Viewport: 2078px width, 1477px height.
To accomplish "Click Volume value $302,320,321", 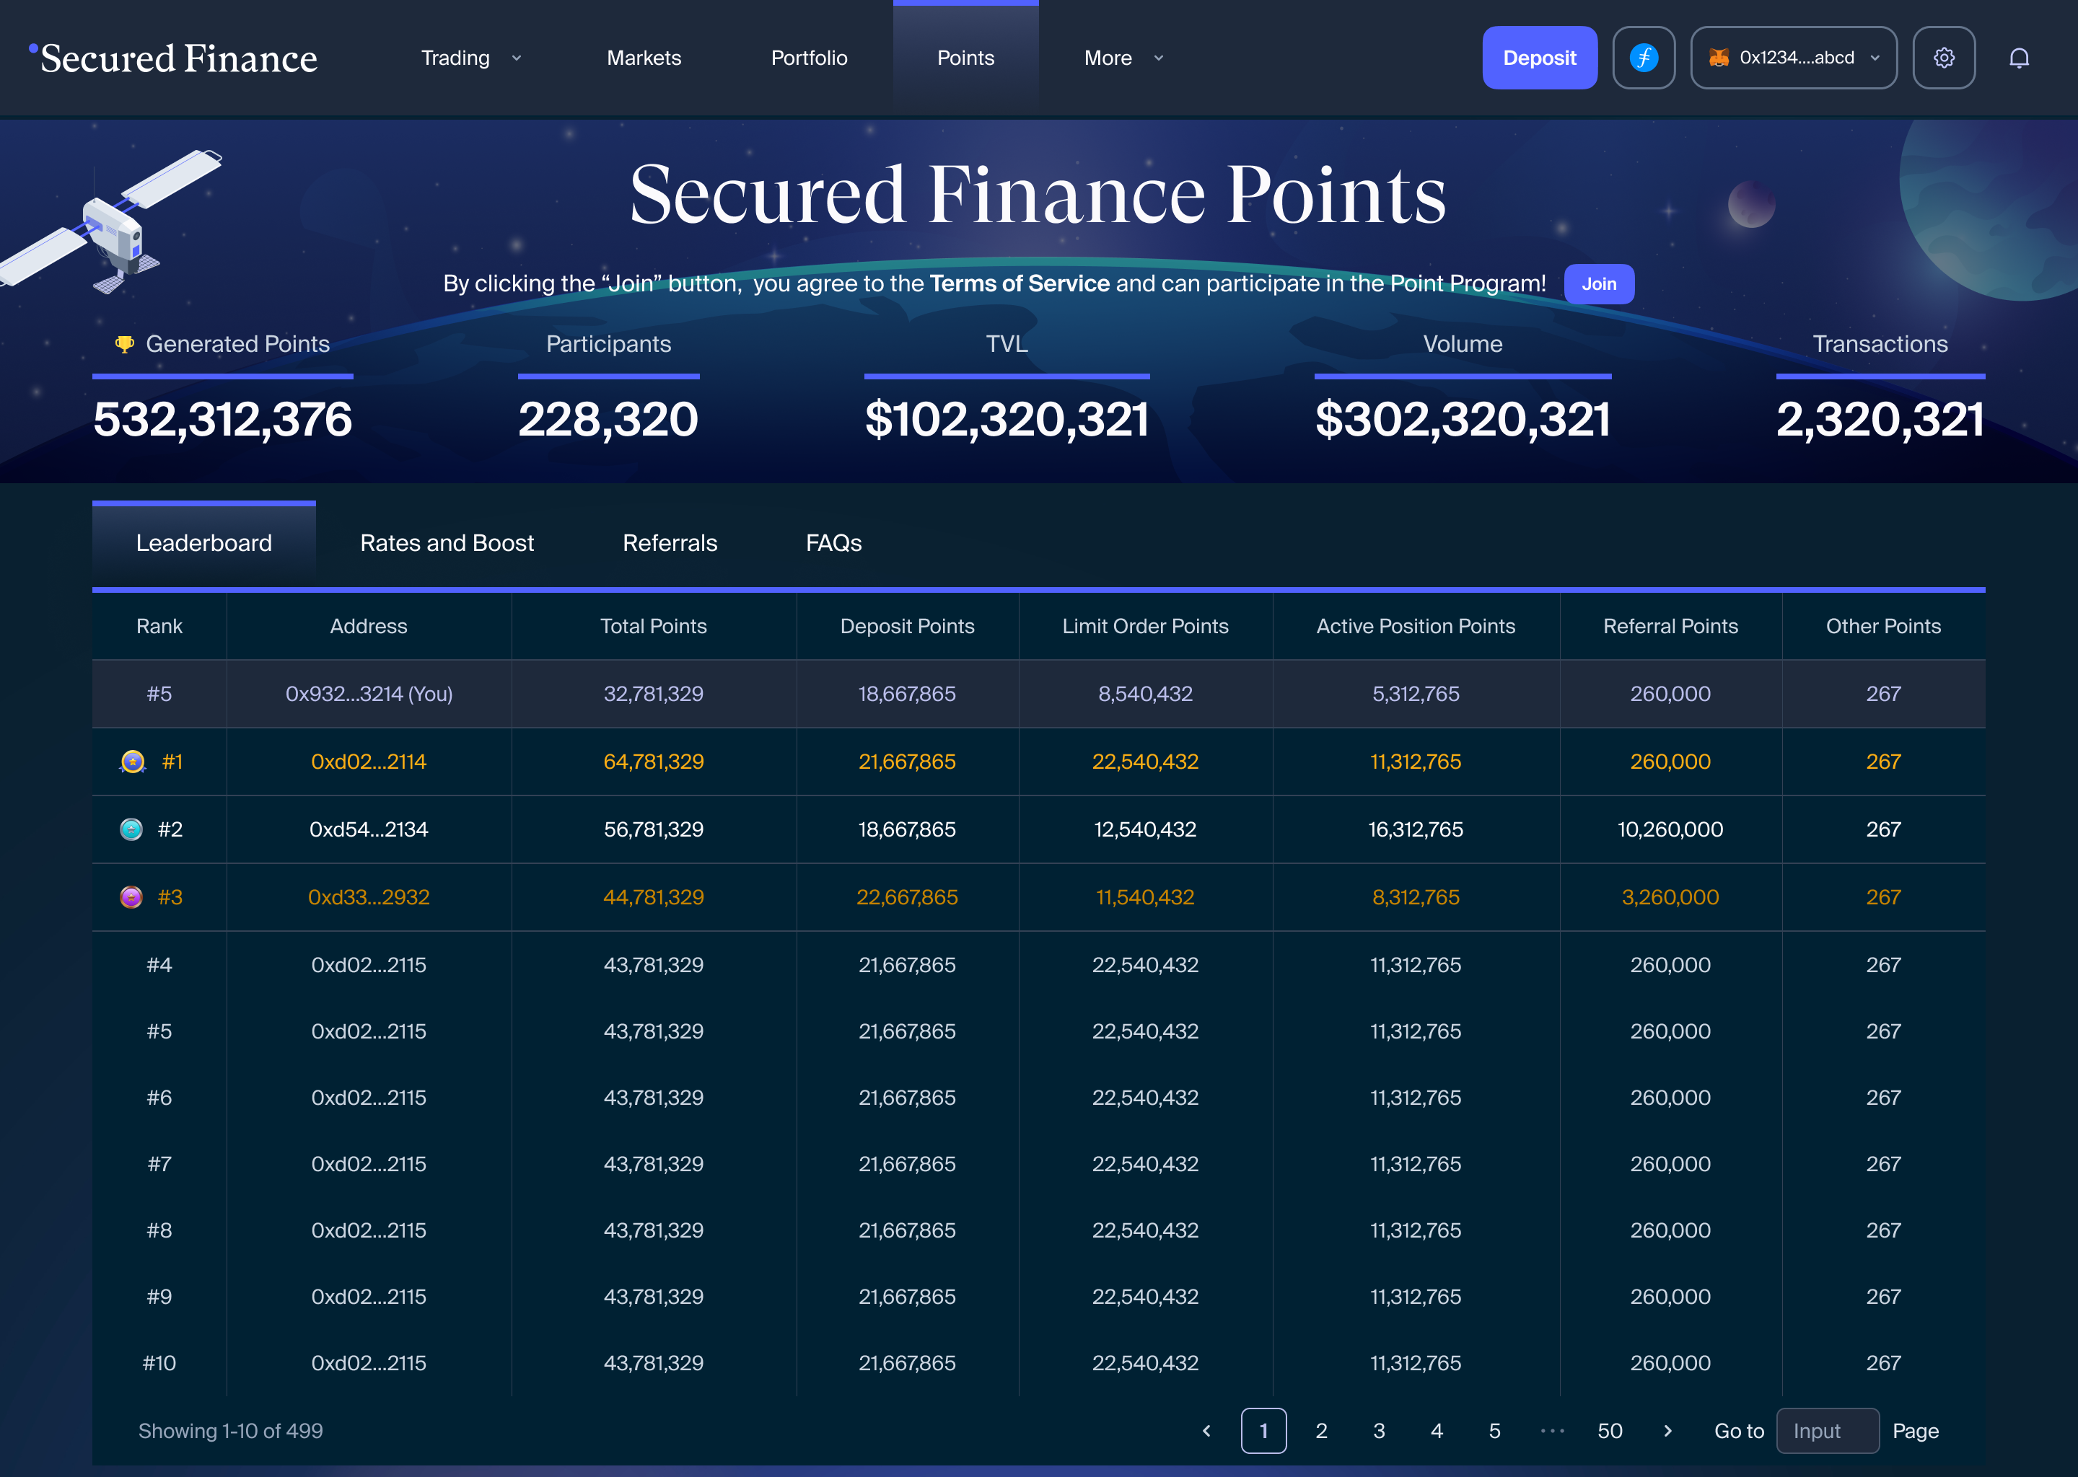I will [1463, 419].
